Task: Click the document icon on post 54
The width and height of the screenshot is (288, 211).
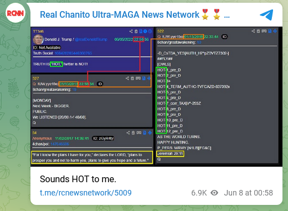Action: tap(145, 132)
